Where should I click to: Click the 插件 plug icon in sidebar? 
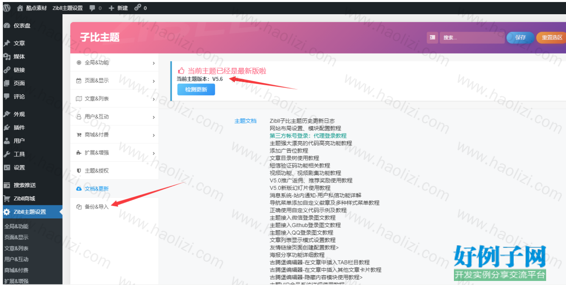(x=7, y=127)
